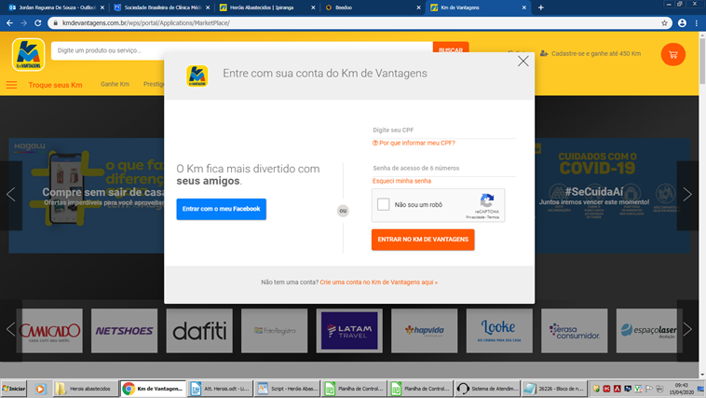Open the Chrome profile avatar icon
Image resolution: width=706 pixels, height=398 pixels.
click(682, 23)
